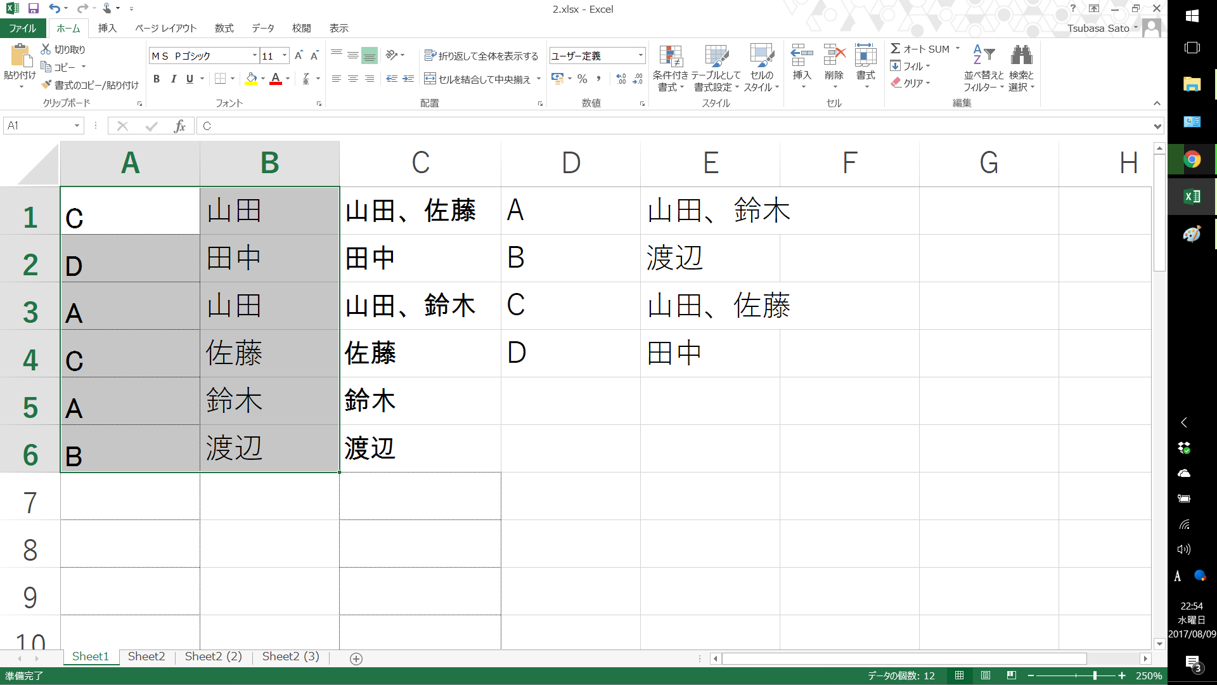Open the font name dropdown
The width and height of the screenshot is (1217, 685).
click(254, 56)
